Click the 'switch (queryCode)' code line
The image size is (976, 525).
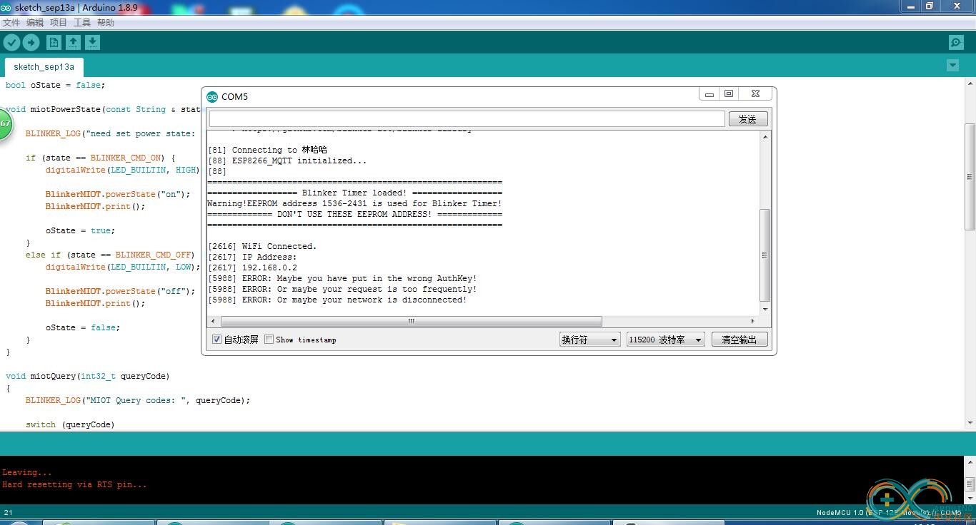pos(70,424)
